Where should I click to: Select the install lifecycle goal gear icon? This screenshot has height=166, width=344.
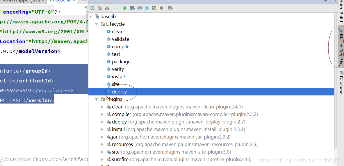(x=108, y=77)
